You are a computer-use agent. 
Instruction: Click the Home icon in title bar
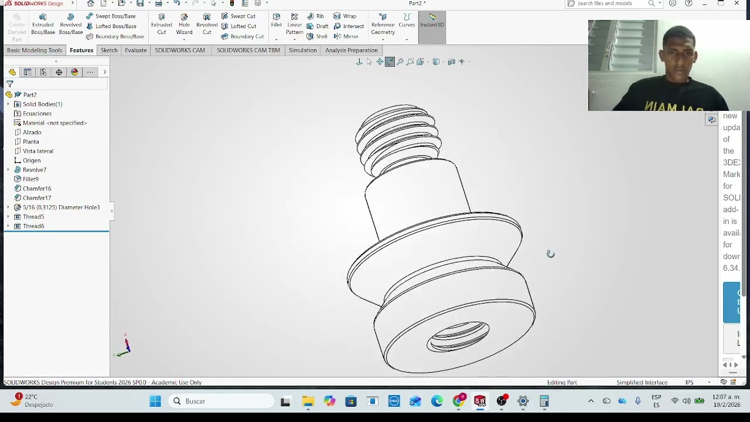90,4
